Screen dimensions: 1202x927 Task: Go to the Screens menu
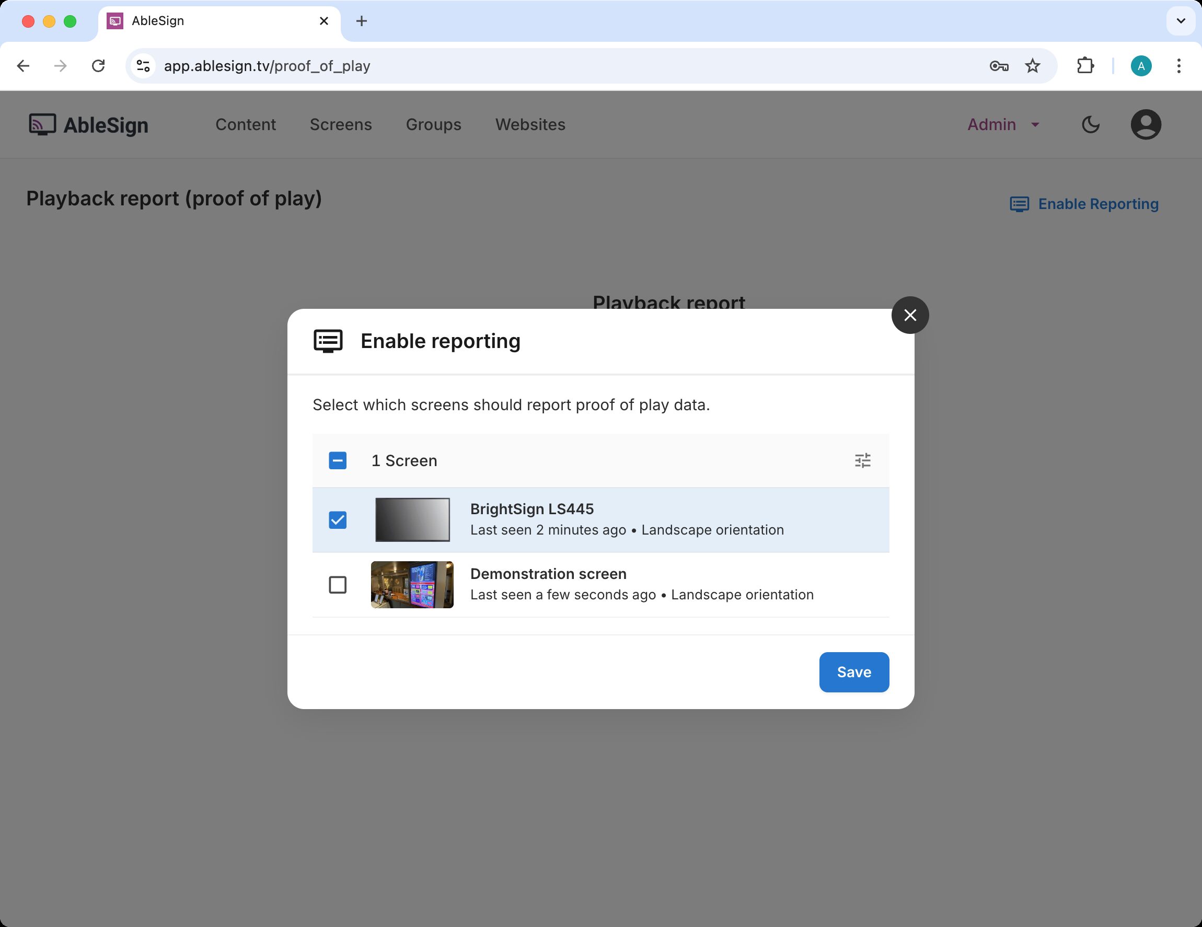[341, 125]
